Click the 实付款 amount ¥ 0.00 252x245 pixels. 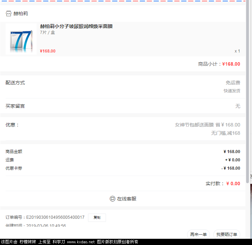233,183
